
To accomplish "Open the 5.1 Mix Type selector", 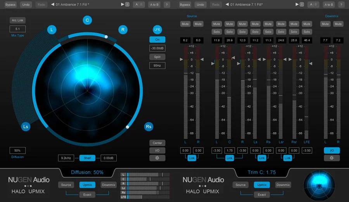I will click(x=17, y=29).
